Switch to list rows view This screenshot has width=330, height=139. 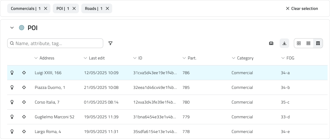coord(308,44)
